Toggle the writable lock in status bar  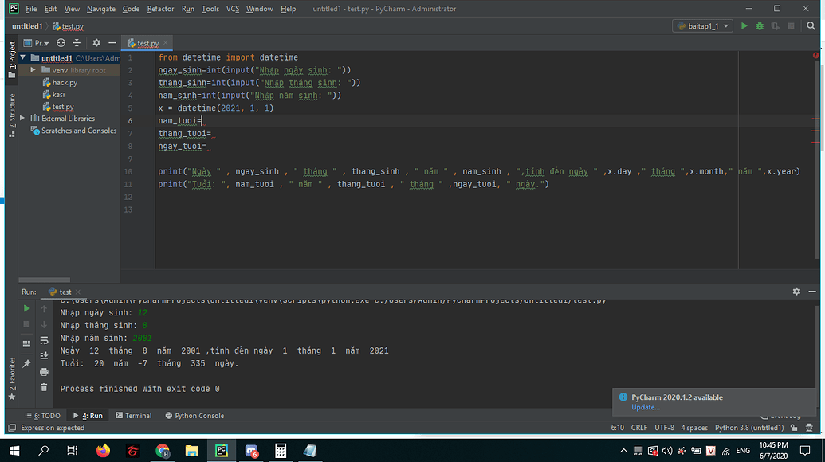pyautogui.click(x=792, y=428)
